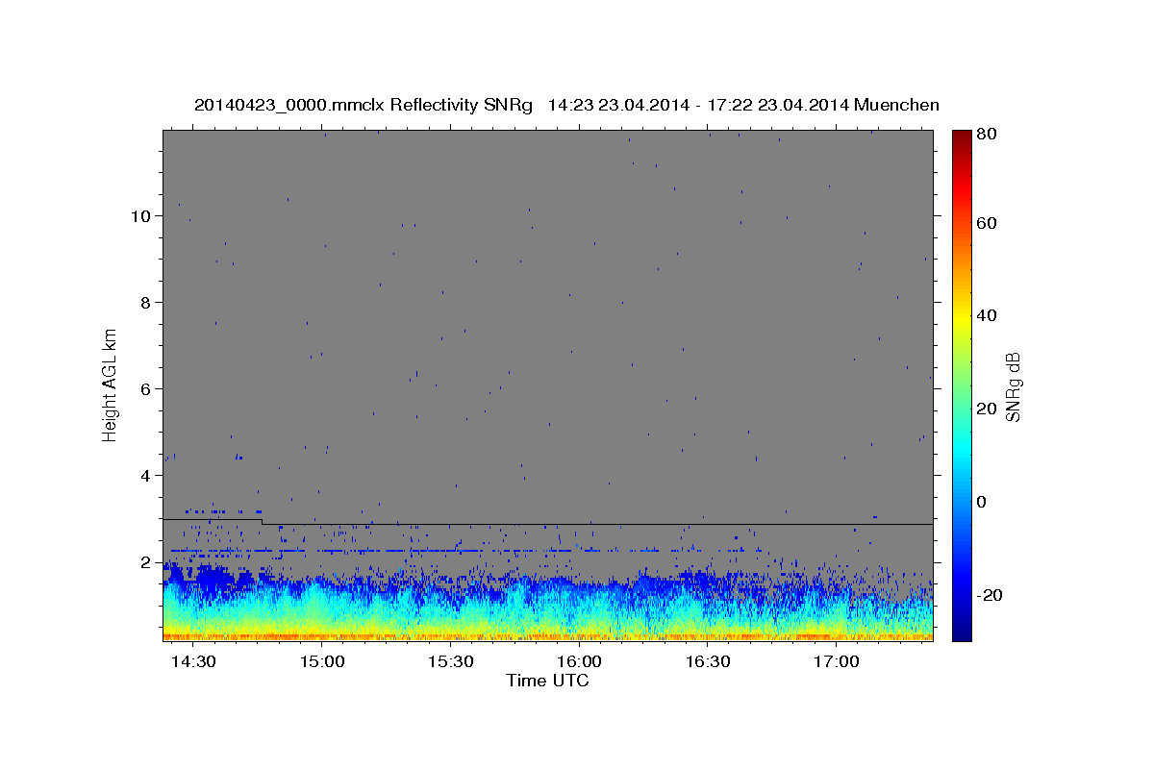Click the plot title text beginning '20140423_0000.mmclx'
The width and height of the screenshot is (1154, 769).
tap(566, 105)
